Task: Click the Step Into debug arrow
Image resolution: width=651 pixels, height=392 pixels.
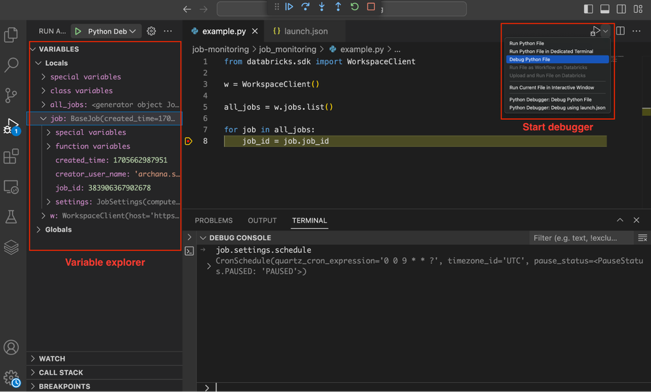Action: pos(322,7)
